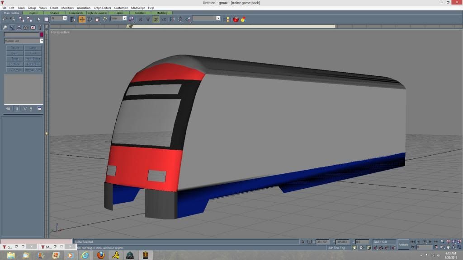Click the Z coordinate field
Viewport: 463px width, 260px height.
point(362,242)
